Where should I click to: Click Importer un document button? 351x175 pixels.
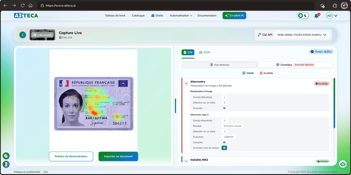pyautogui.click(x=118, y=156)
